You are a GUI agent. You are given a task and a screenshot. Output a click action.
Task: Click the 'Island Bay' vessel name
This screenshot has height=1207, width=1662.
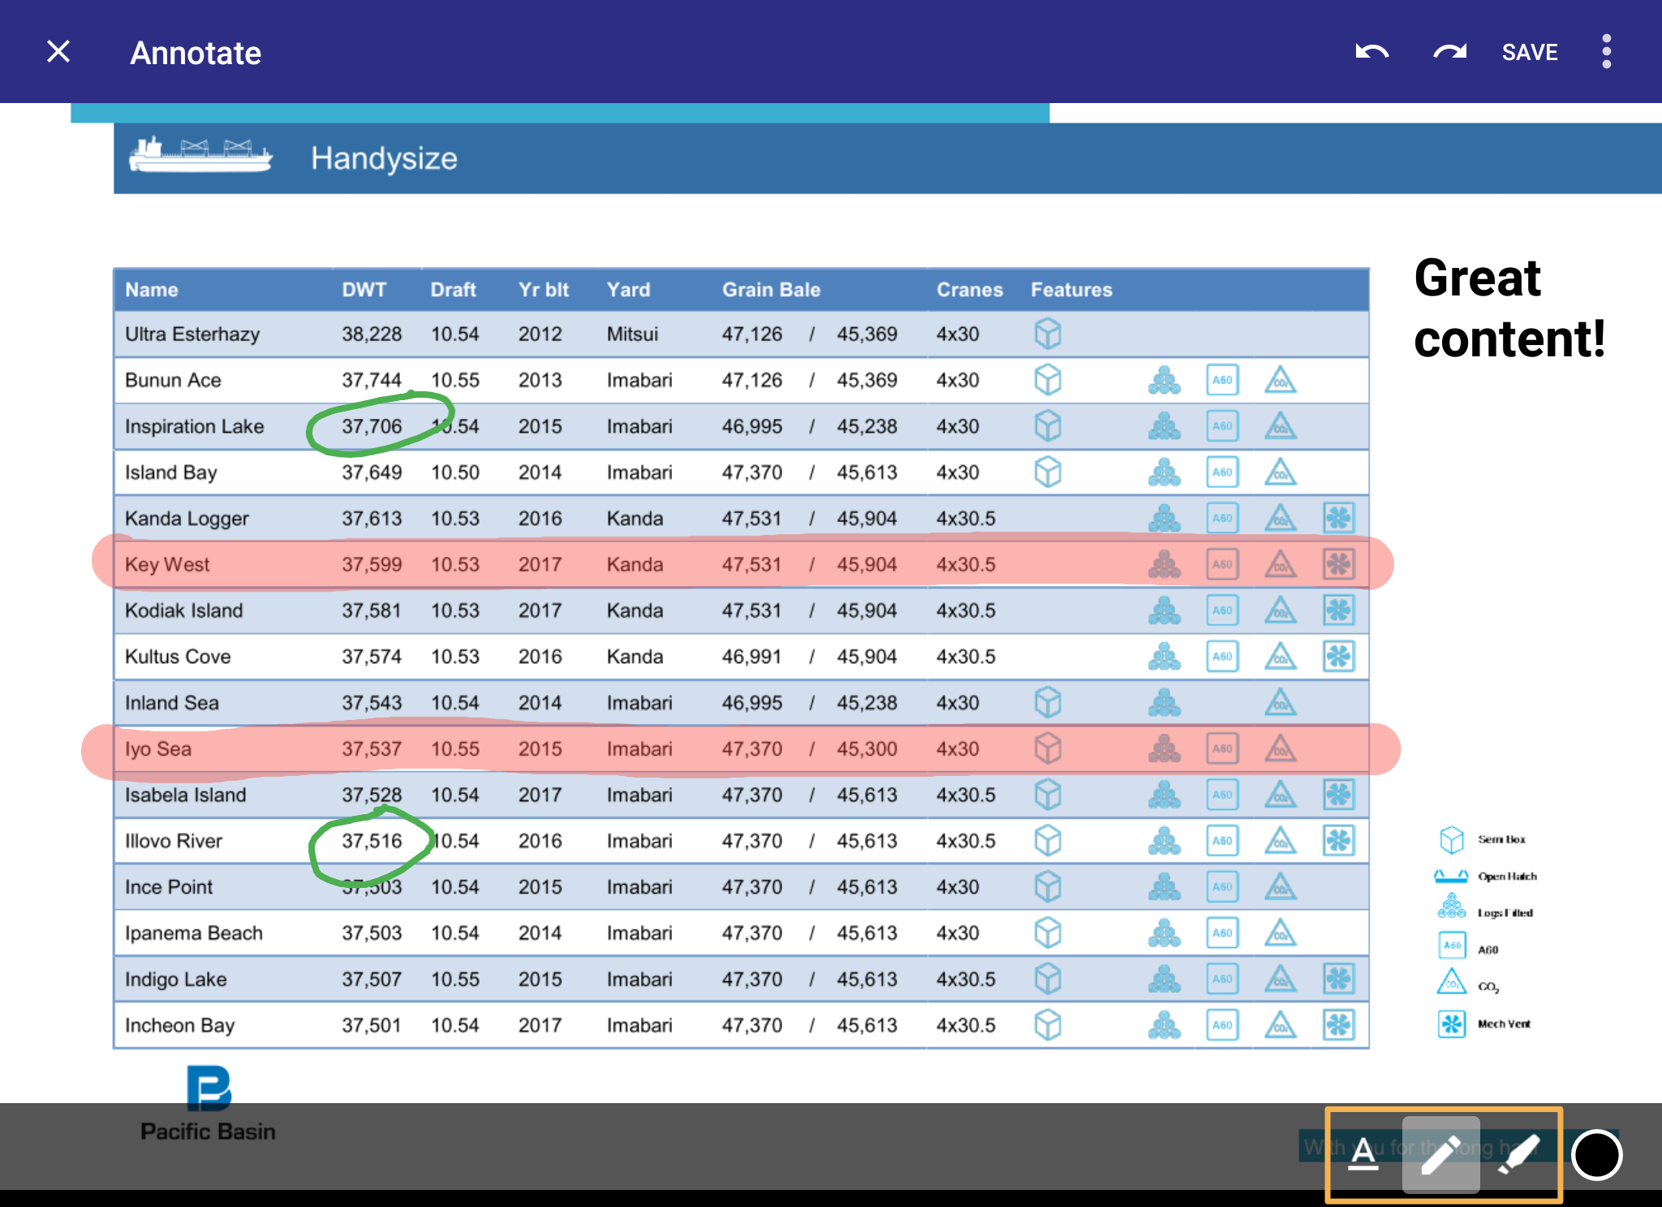coord(171,472)
